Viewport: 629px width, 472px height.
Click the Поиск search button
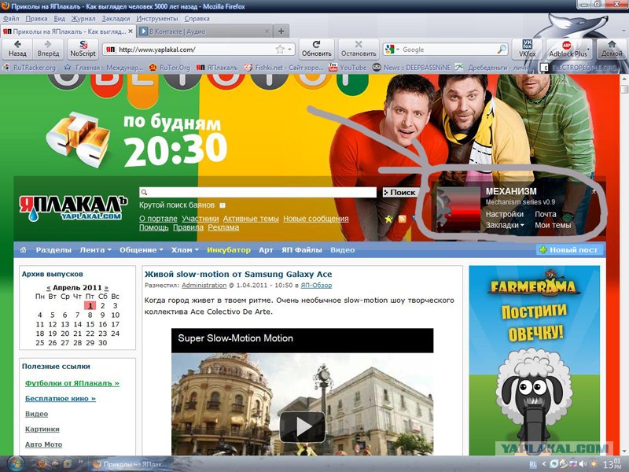400,193
